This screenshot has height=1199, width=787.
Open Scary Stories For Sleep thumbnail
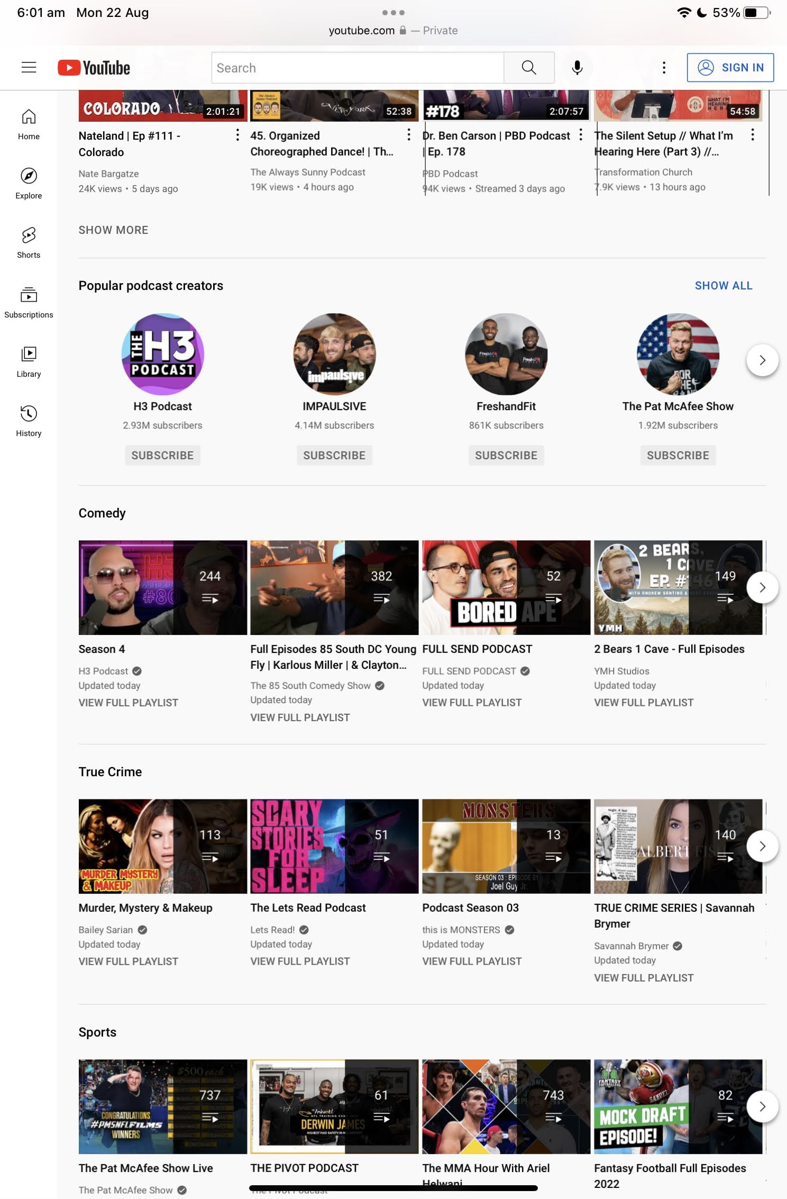click(334, 846)
